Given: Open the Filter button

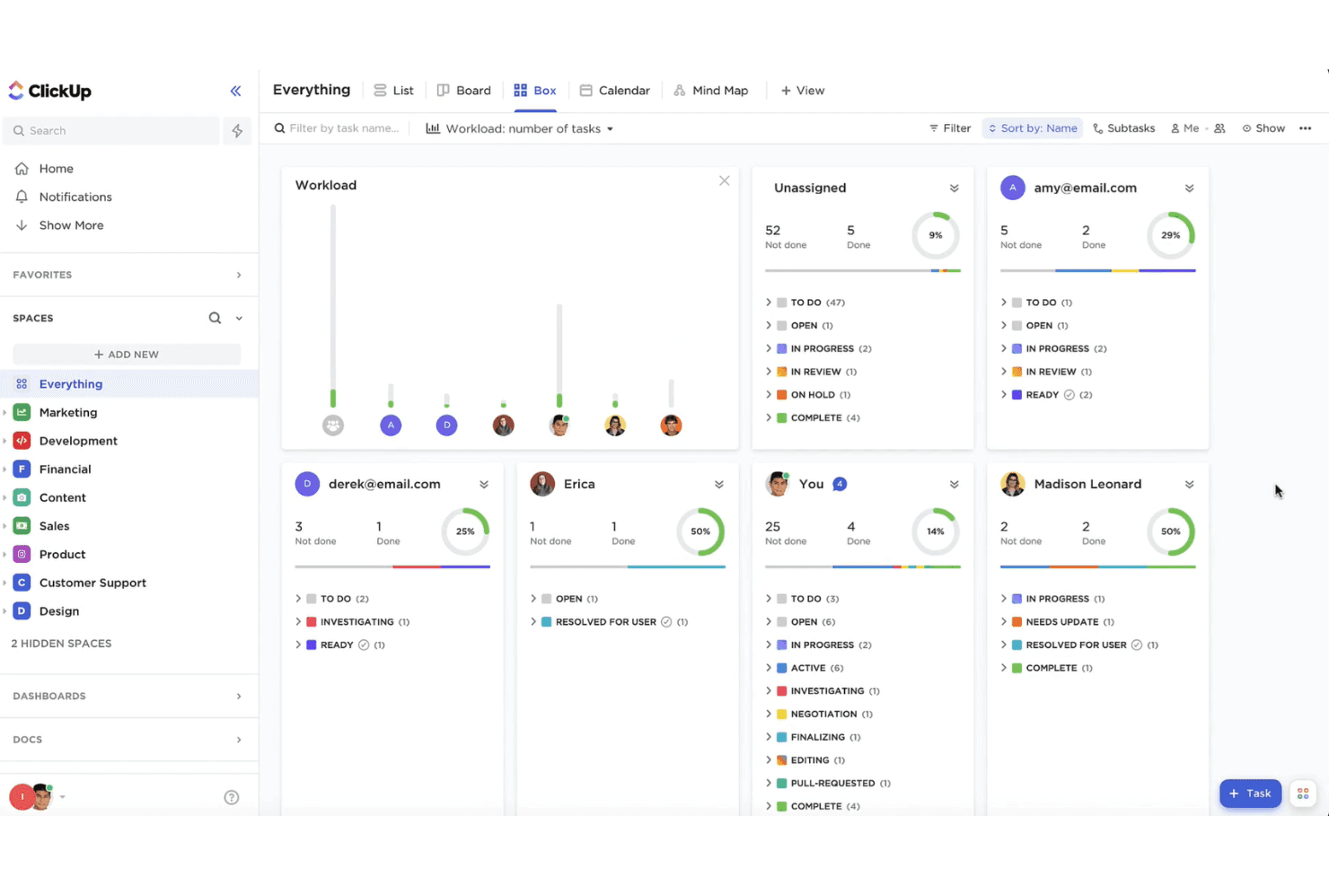Looking at the screenshot, I should [x=950, y=128].
